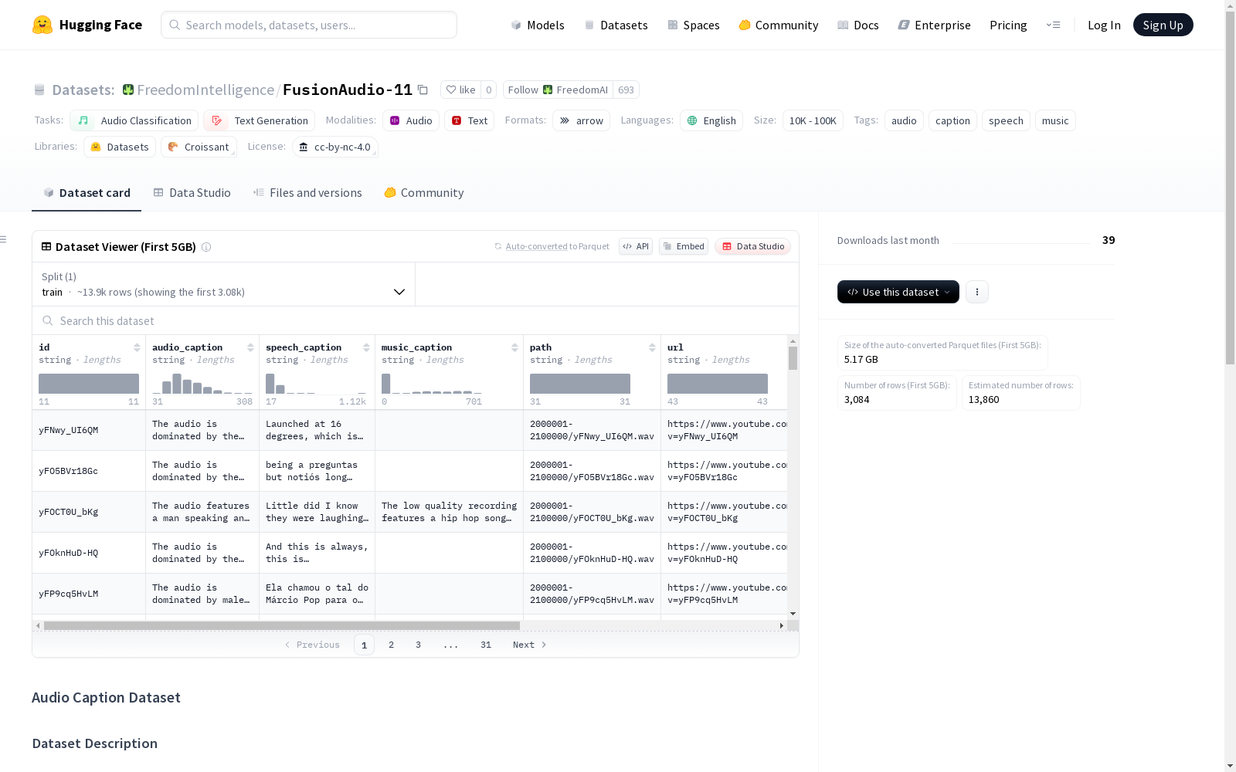Click the Embed button

(x=684, y=246)
